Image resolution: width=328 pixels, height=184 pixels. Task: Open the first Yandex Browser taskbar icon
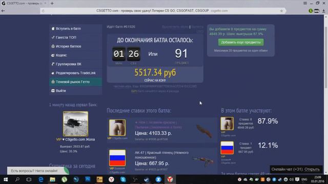click(111, 179)
